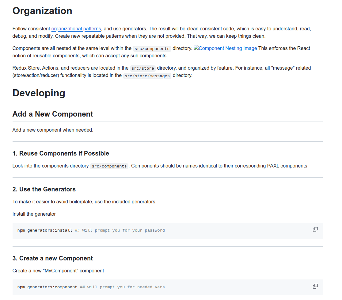Click the 'Install the generator' text
This screenshot has width=342, height=300.
coord(34,214)
